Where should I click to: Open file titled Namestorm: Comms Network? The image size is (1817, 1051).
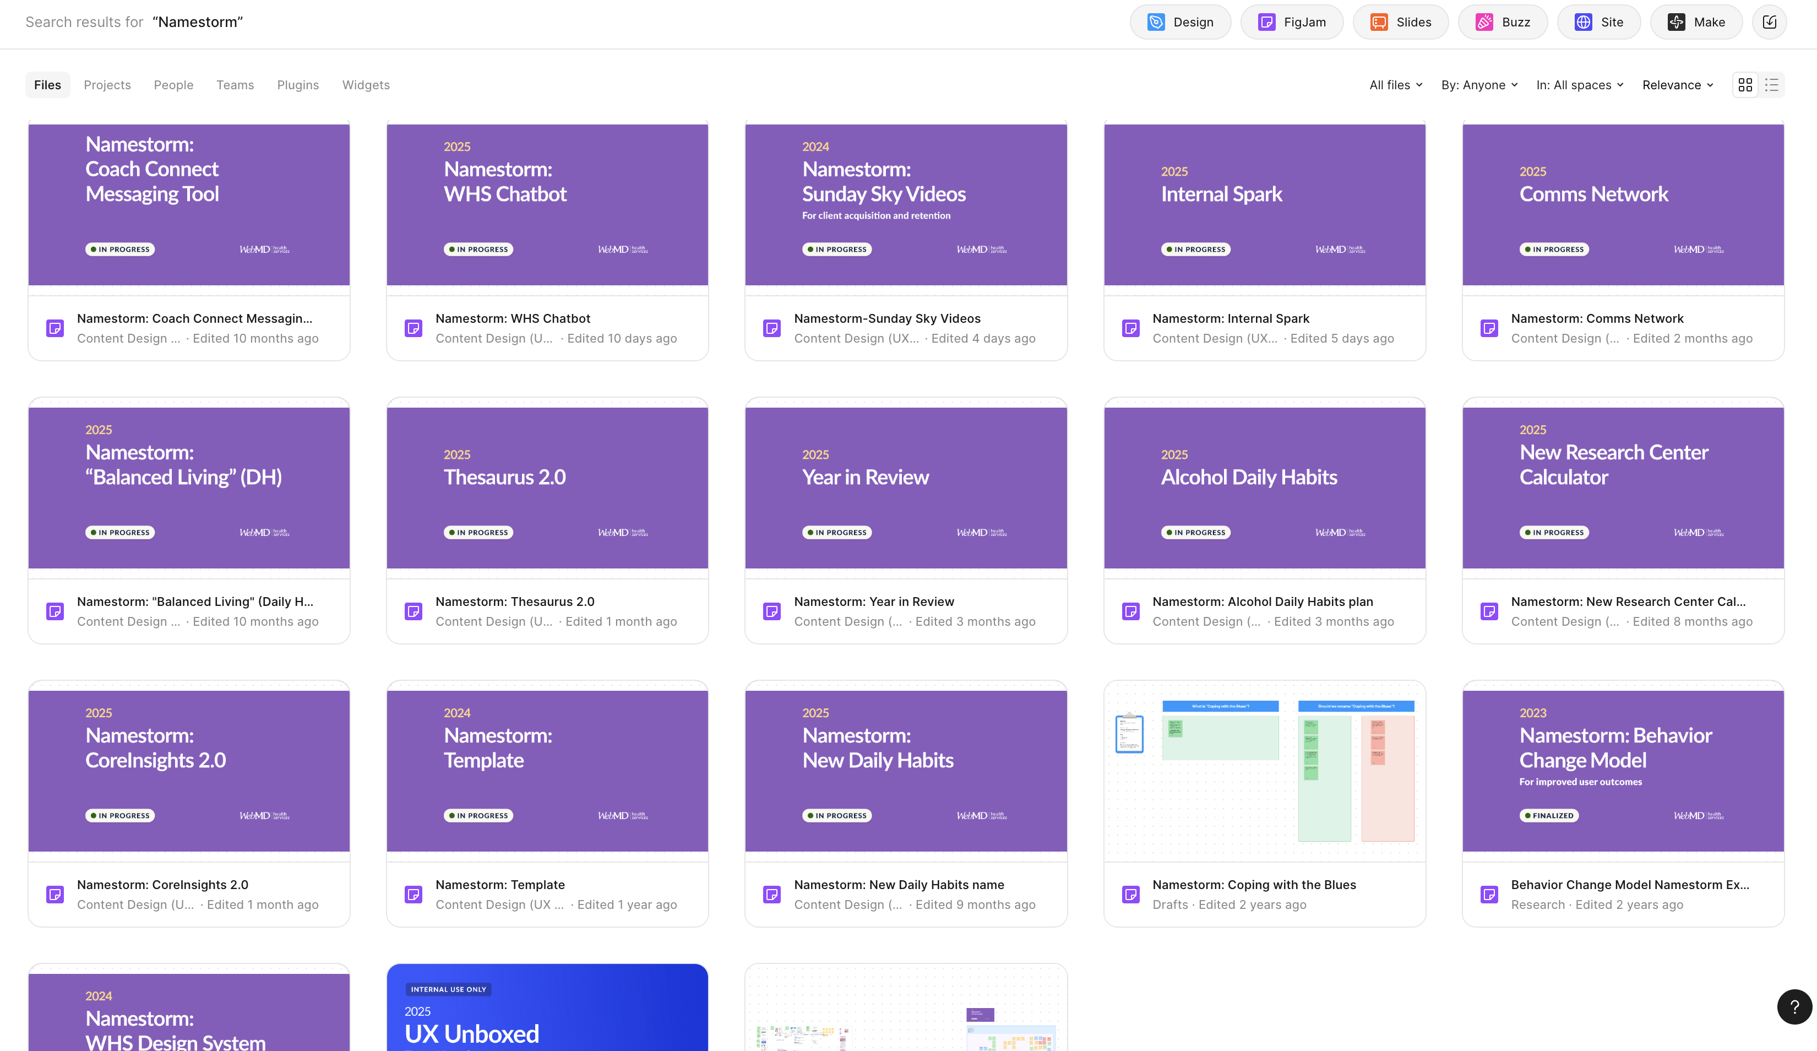tap(1597, 319)
